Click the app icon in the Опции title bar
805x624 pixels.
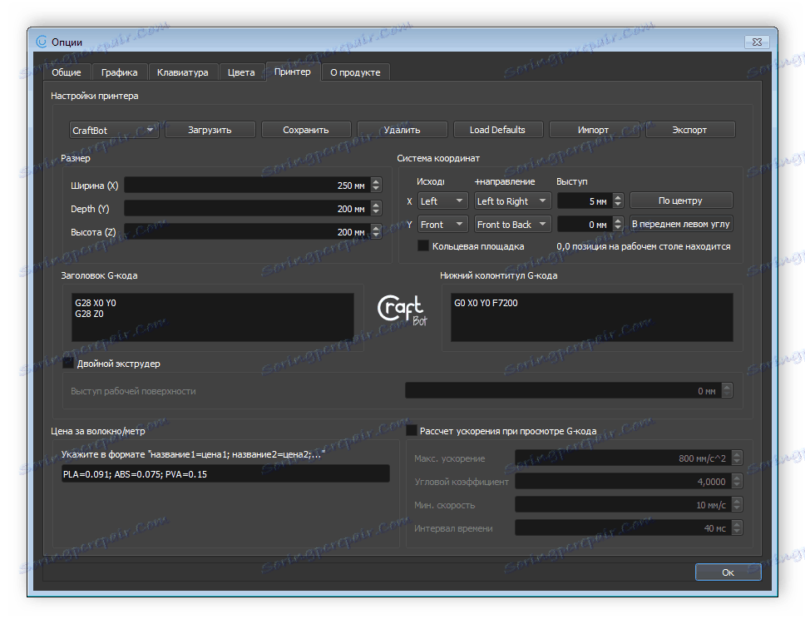(42, 42)
